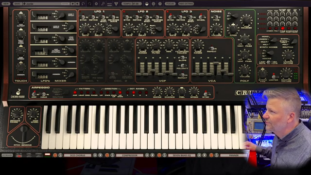Select octave range 3 LED

point(140,92)
